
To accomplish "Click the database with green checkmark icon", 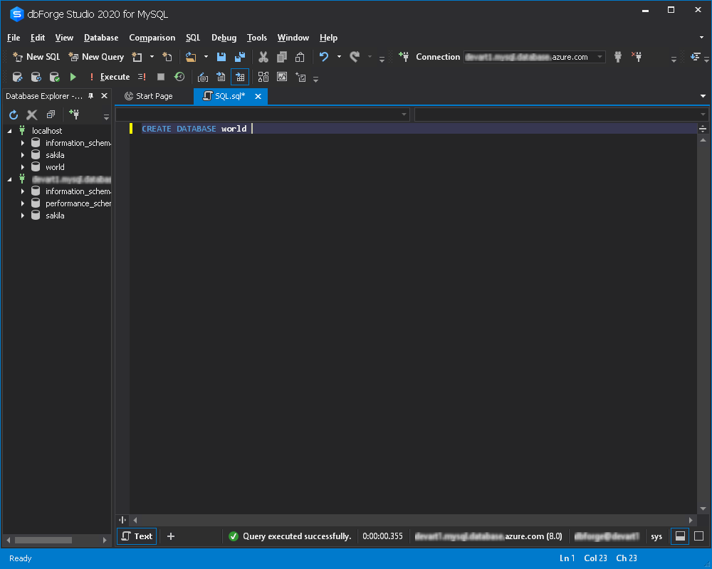I will pos(55,77).
